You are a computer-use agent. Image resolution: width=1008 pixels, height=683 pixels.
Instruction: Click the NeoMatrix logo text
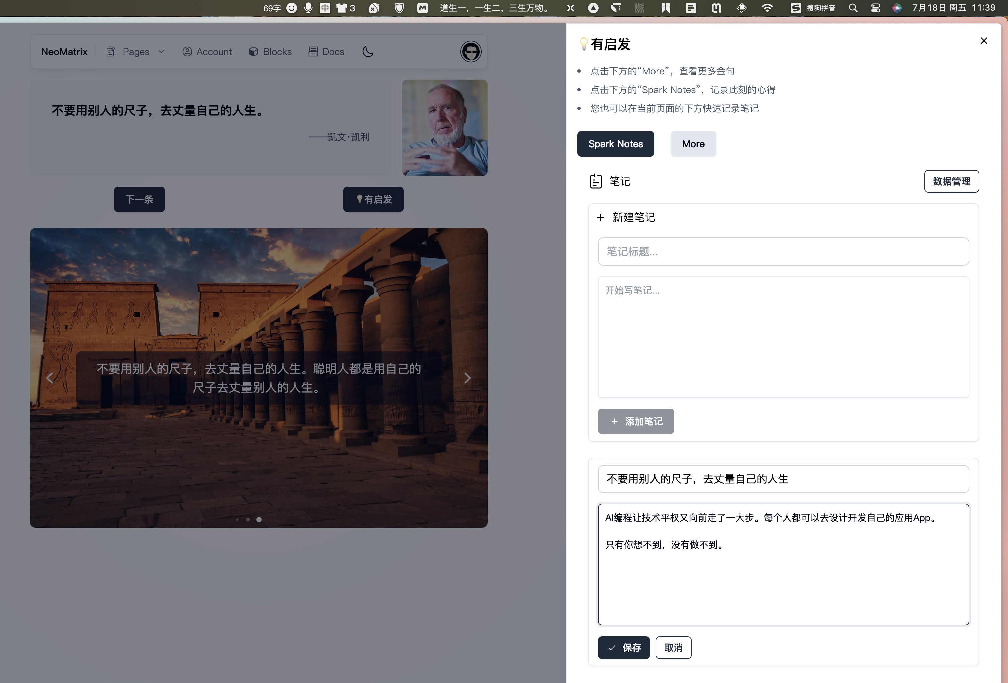click(x=64, y=52)
